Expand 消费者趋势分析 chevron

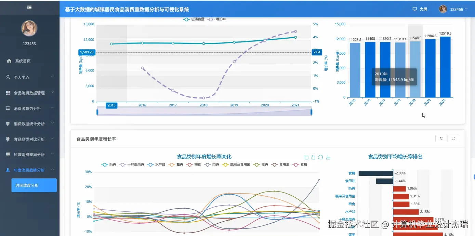[x=53, y=108]
